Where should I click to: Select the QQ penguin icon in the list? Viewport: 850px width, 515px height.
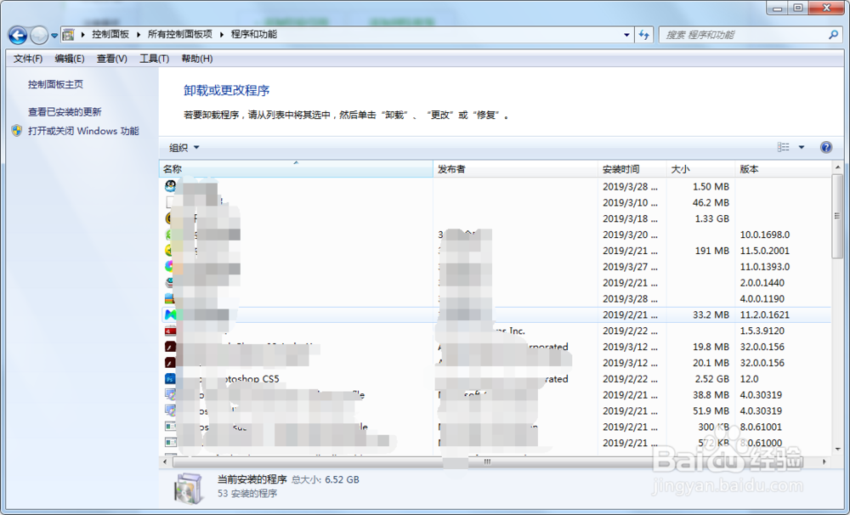tap(171, 186)
